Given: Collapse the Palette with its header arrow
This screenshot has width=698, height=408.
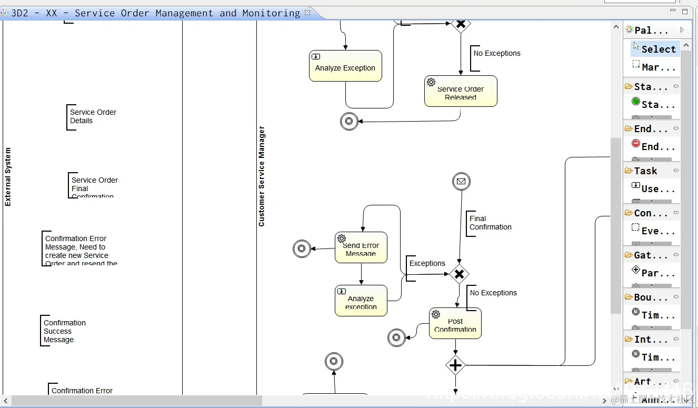Looking at the screenshot, I should tap(682, 30).
